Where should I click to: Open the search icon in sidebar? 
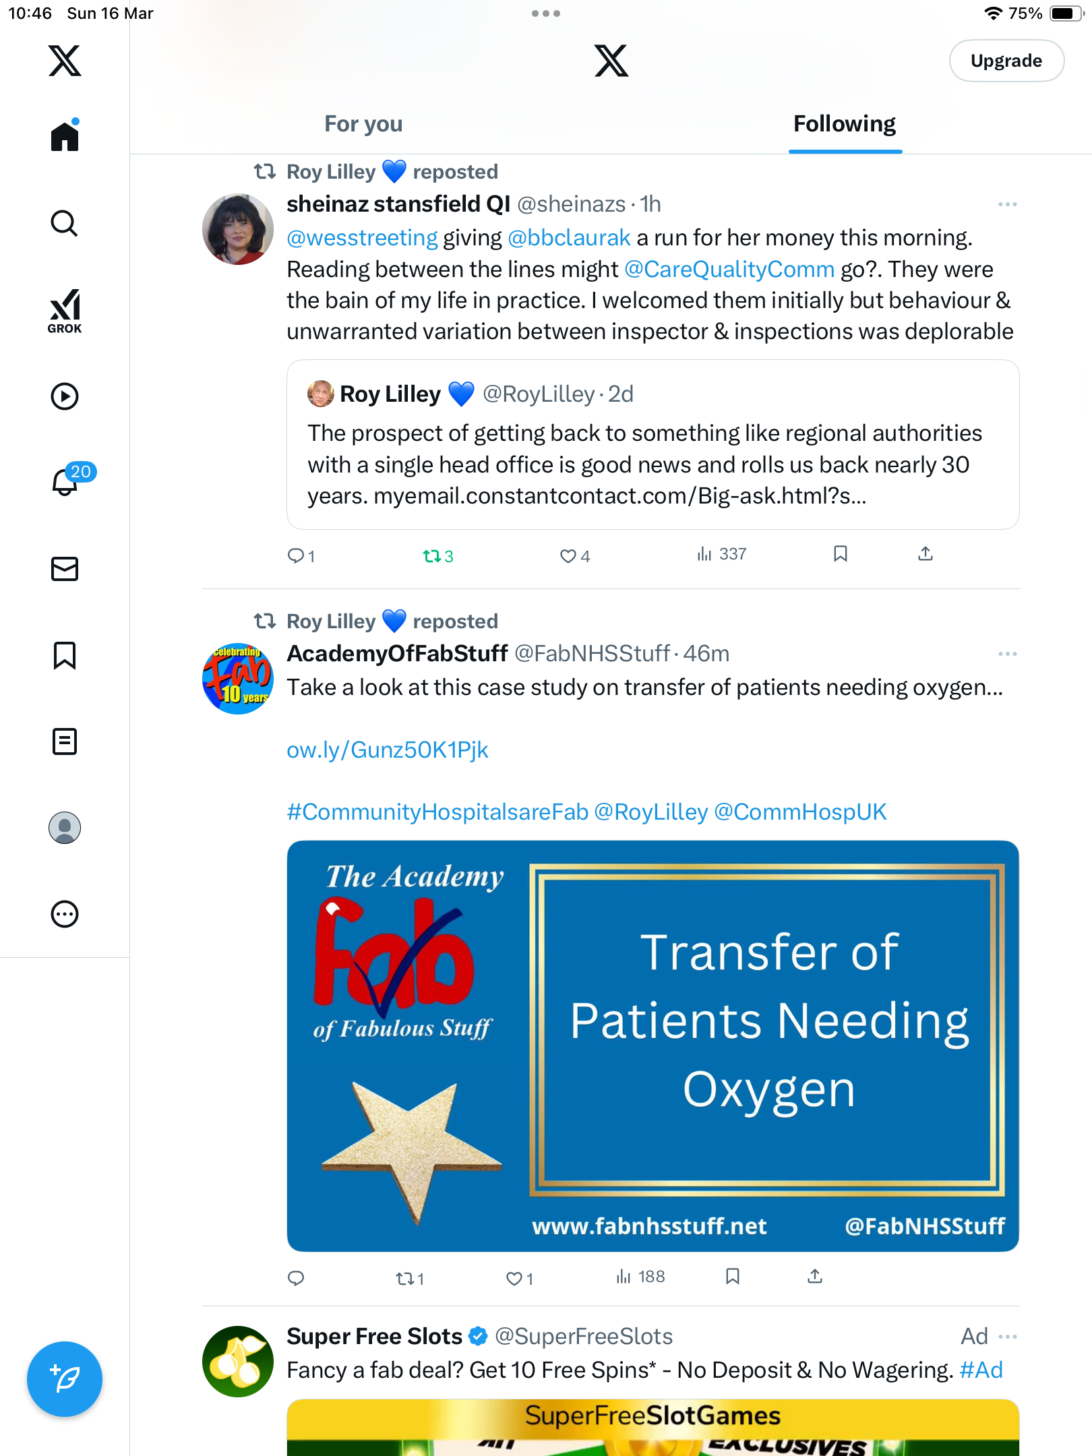[65, 223]
